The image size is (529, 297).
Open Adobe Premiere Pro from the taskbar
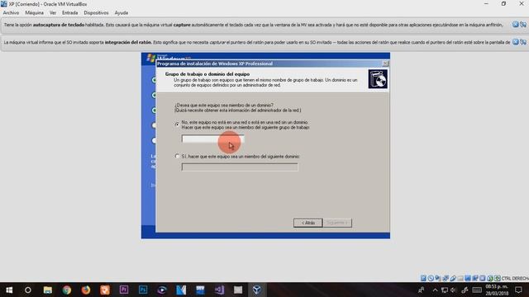pos(124,290)
